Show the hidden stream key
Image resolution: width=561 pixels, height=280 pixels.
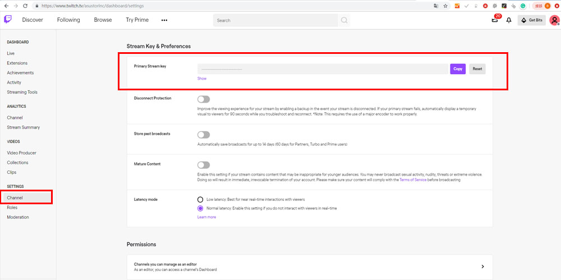[x=202, y=79]
